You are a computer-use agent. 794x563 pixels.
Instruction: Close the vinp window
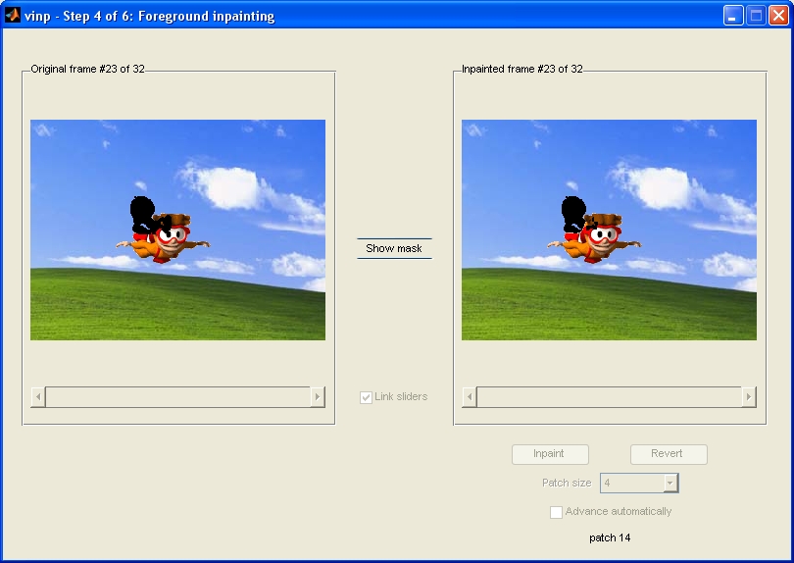click(778, 16)
